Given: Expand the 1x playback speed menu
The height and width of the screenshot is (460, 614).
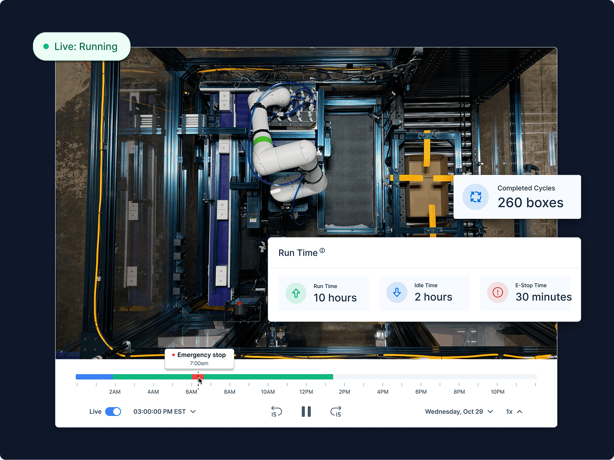Looking at the screenshot, I should pyautogui.click(x=514, y=411).
